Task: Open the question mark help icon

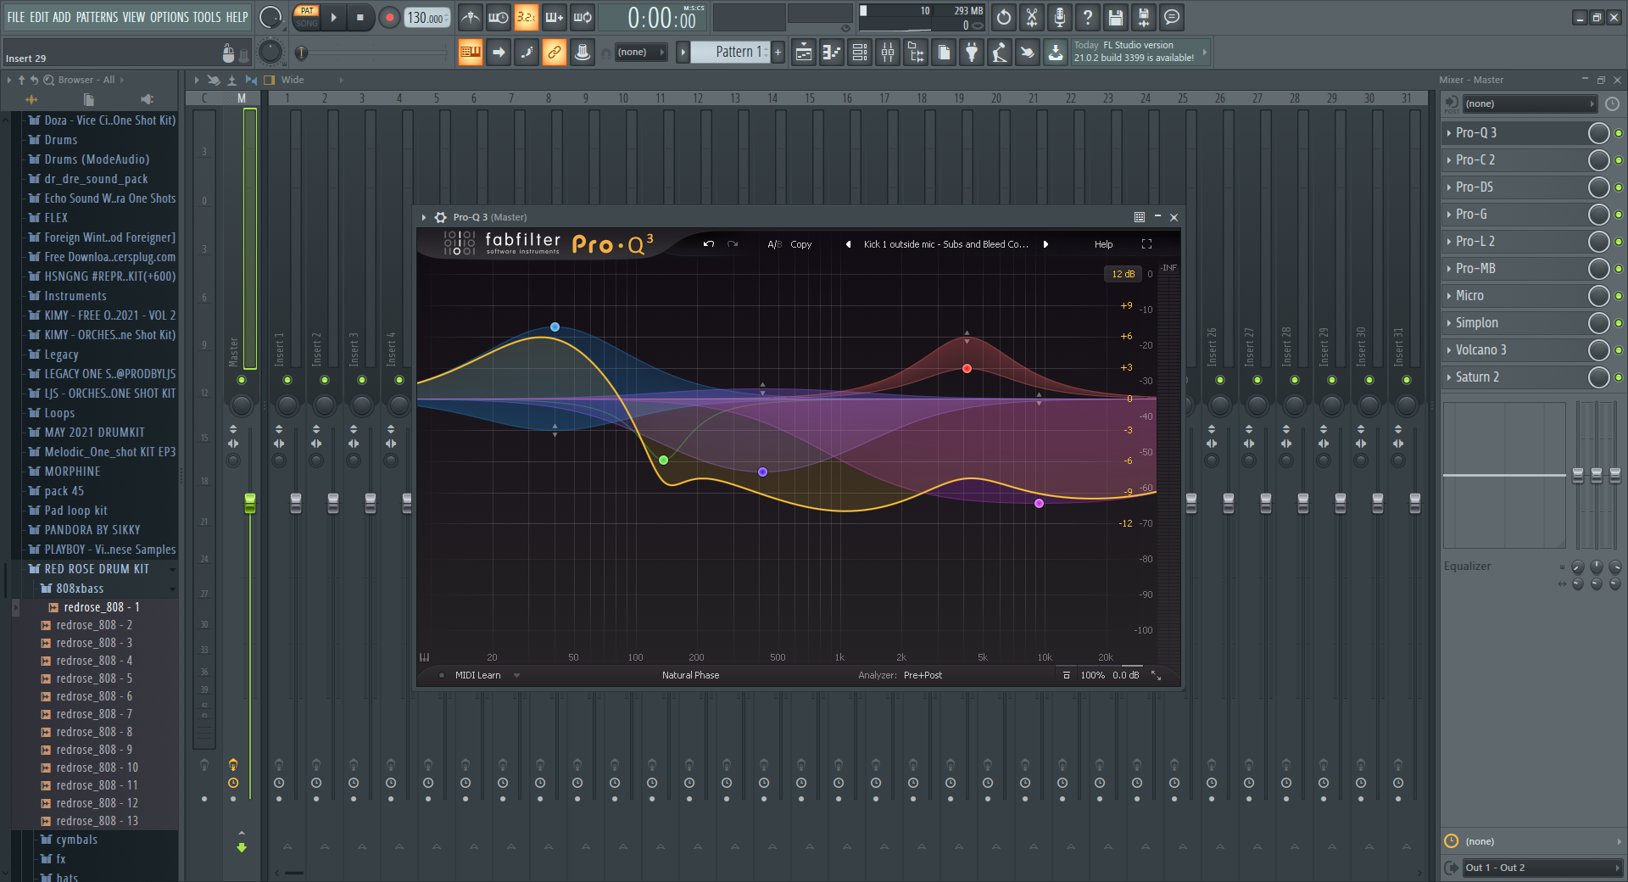Action: [1088, 17]
